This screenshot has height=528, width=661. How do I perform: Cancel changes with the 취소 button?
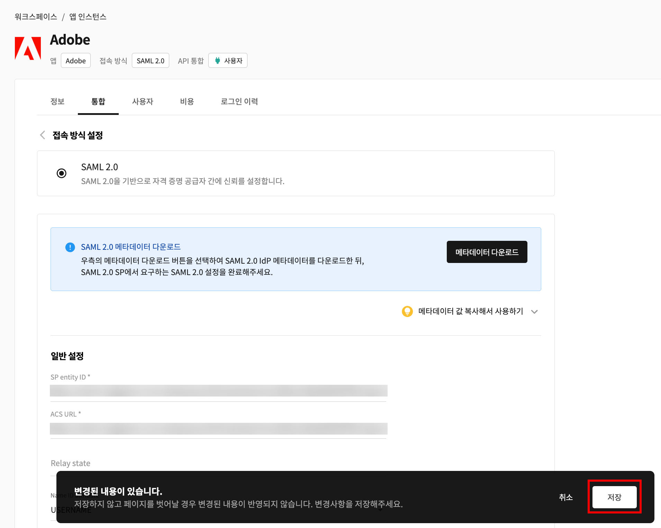[566, 497]
